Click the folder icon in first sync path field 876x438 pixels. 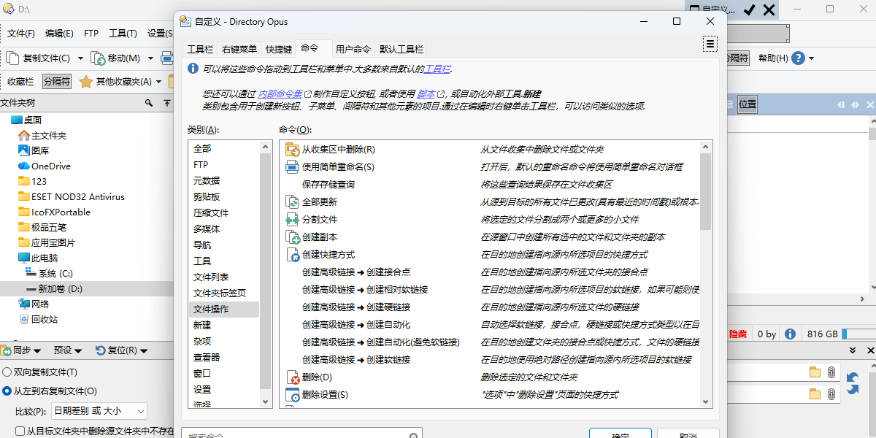pos(815,373)
